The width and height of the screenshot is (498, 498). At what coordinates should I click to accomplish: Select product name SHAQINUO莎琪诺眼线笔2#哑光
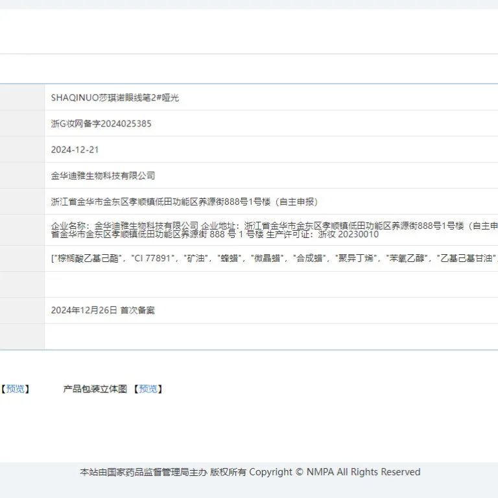115,97
